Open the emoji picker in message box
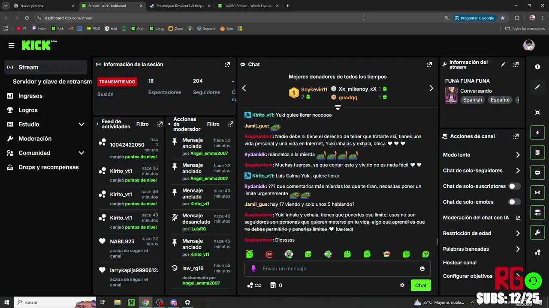The image size is (549, 308). 422,269
